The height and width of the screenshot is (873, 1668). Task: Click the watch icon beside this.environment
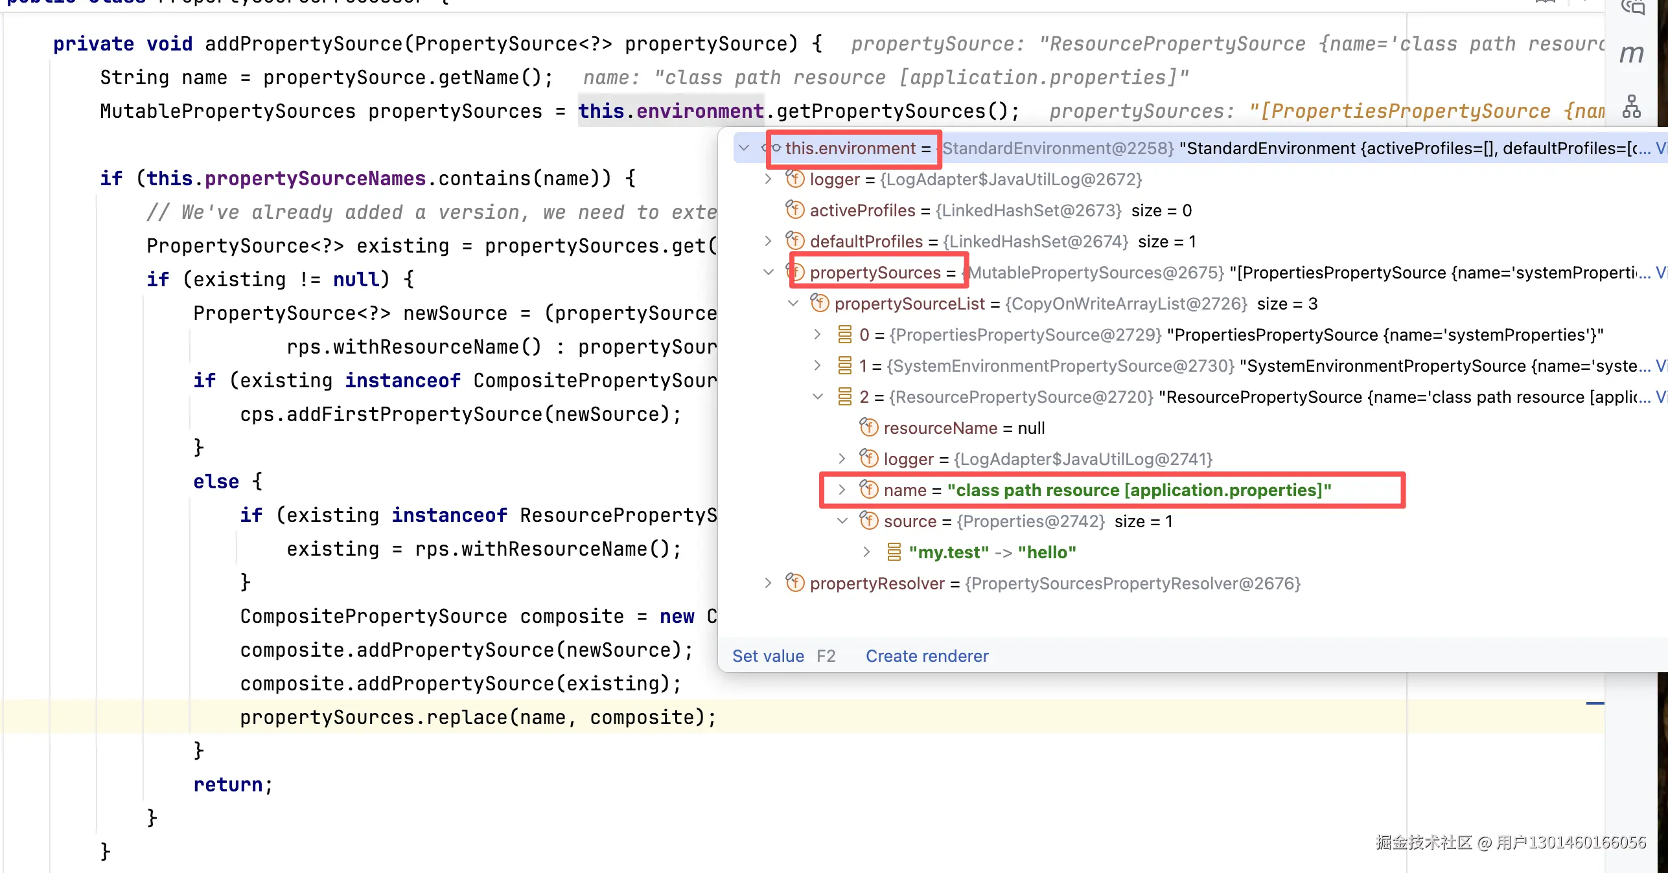click(x=772, y=148)
